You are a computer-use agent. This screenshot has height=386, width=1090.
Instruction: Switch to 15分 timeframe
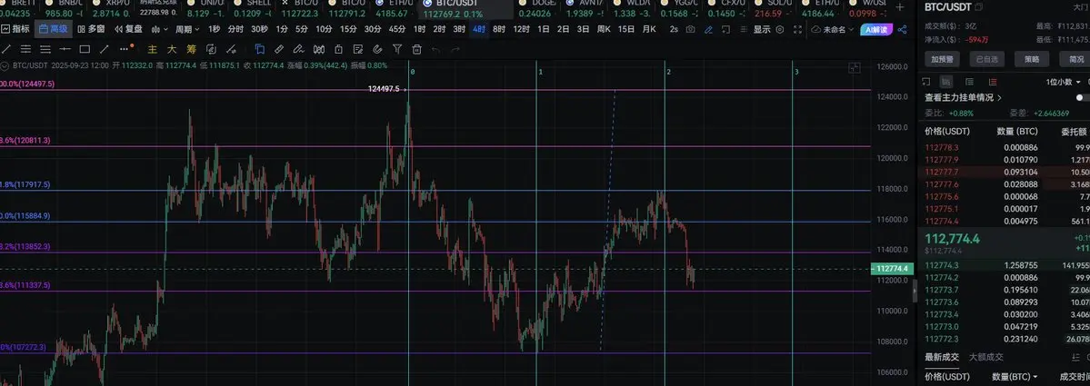coord(348,29)
